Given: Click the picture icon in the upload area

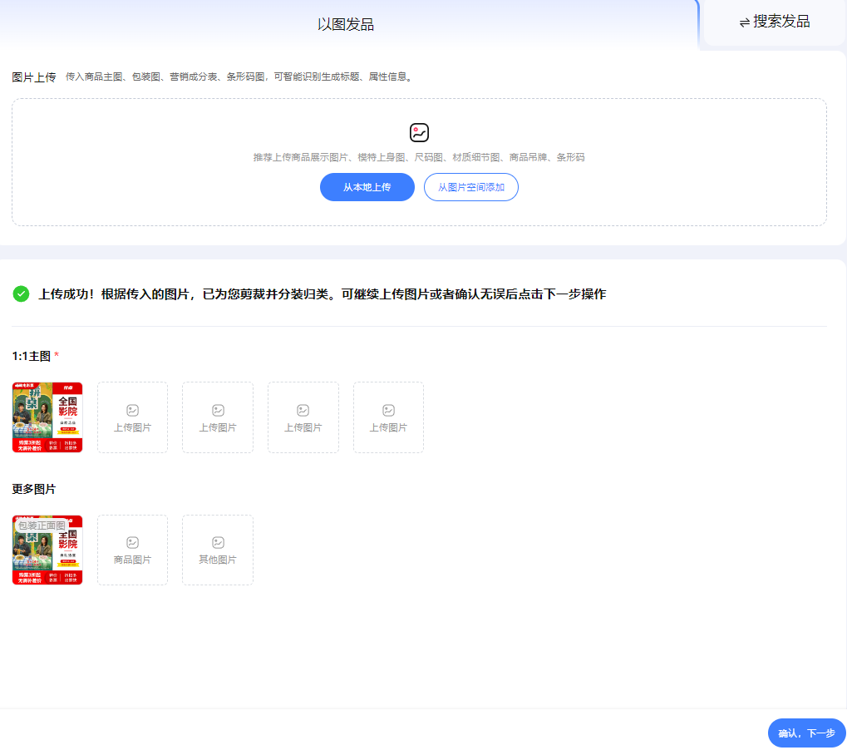Looking at the screenshot, I should (x=419, y=132).
